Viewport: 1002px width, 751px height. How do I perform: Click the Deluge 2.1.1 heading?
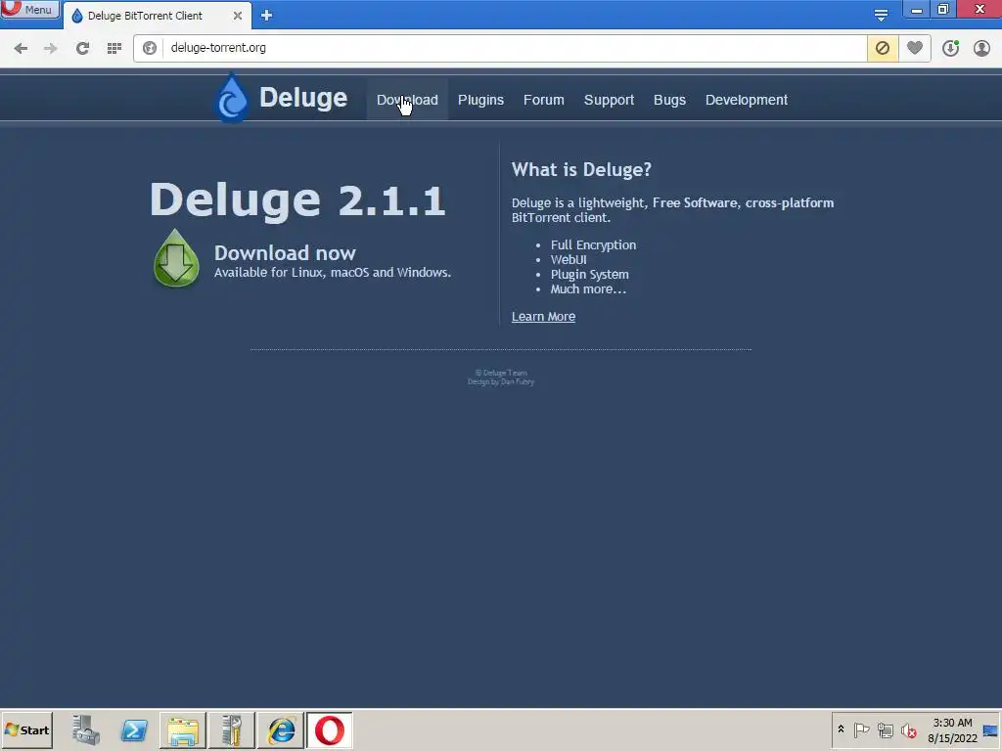click(x=297, y=199)
